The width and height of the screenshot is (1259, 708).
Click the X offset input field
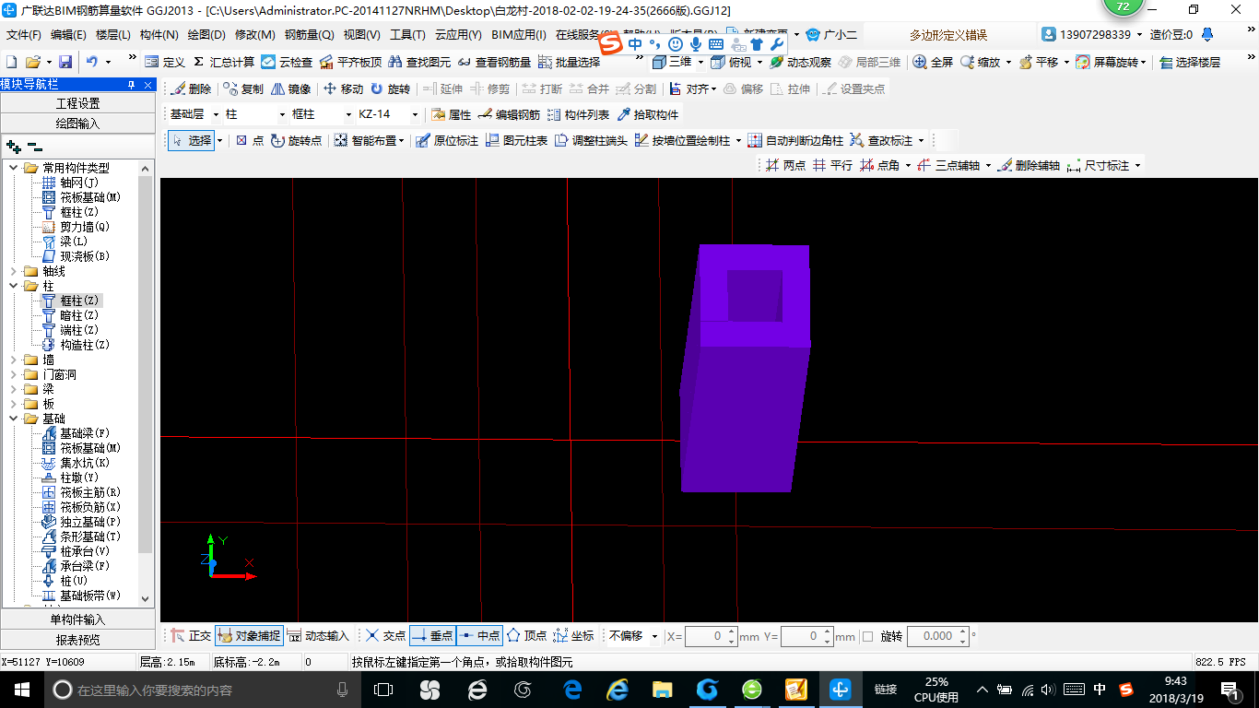706,636
